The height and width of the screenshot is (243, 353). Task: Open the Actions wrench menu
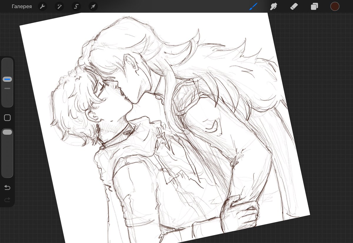click(x=43, y=6)
